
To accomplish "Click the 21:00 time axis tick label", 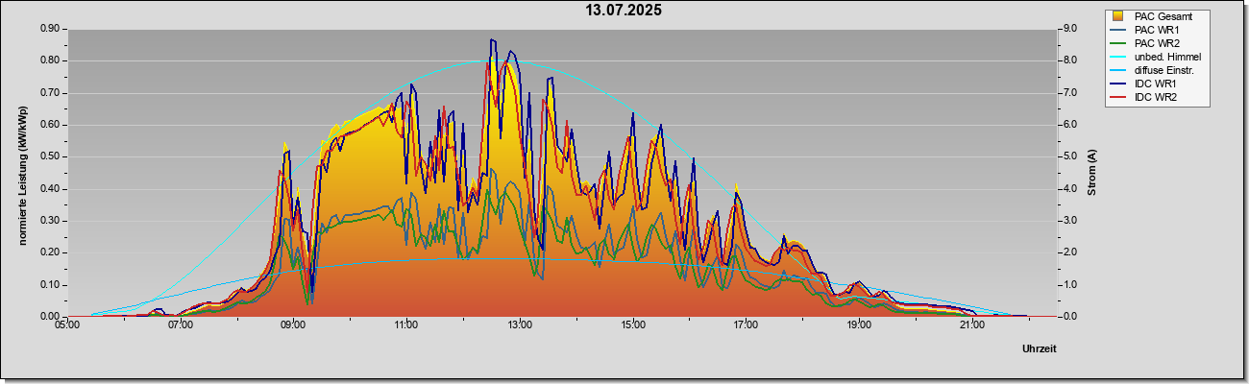I will click(972, 325).
